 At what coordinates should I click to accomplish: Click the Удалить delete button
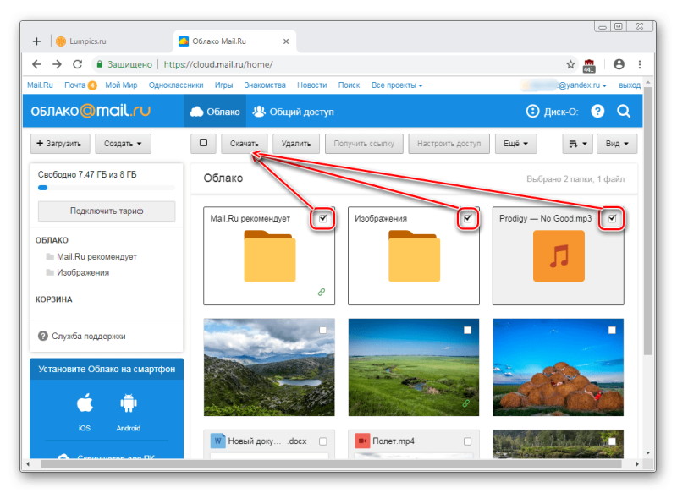click(296, 144)
